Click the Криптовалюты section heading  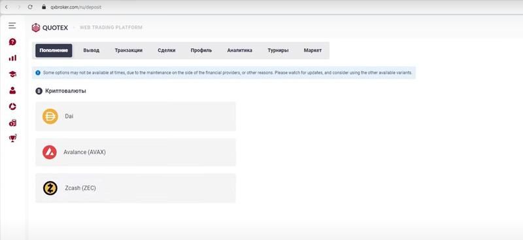[66, 91]
